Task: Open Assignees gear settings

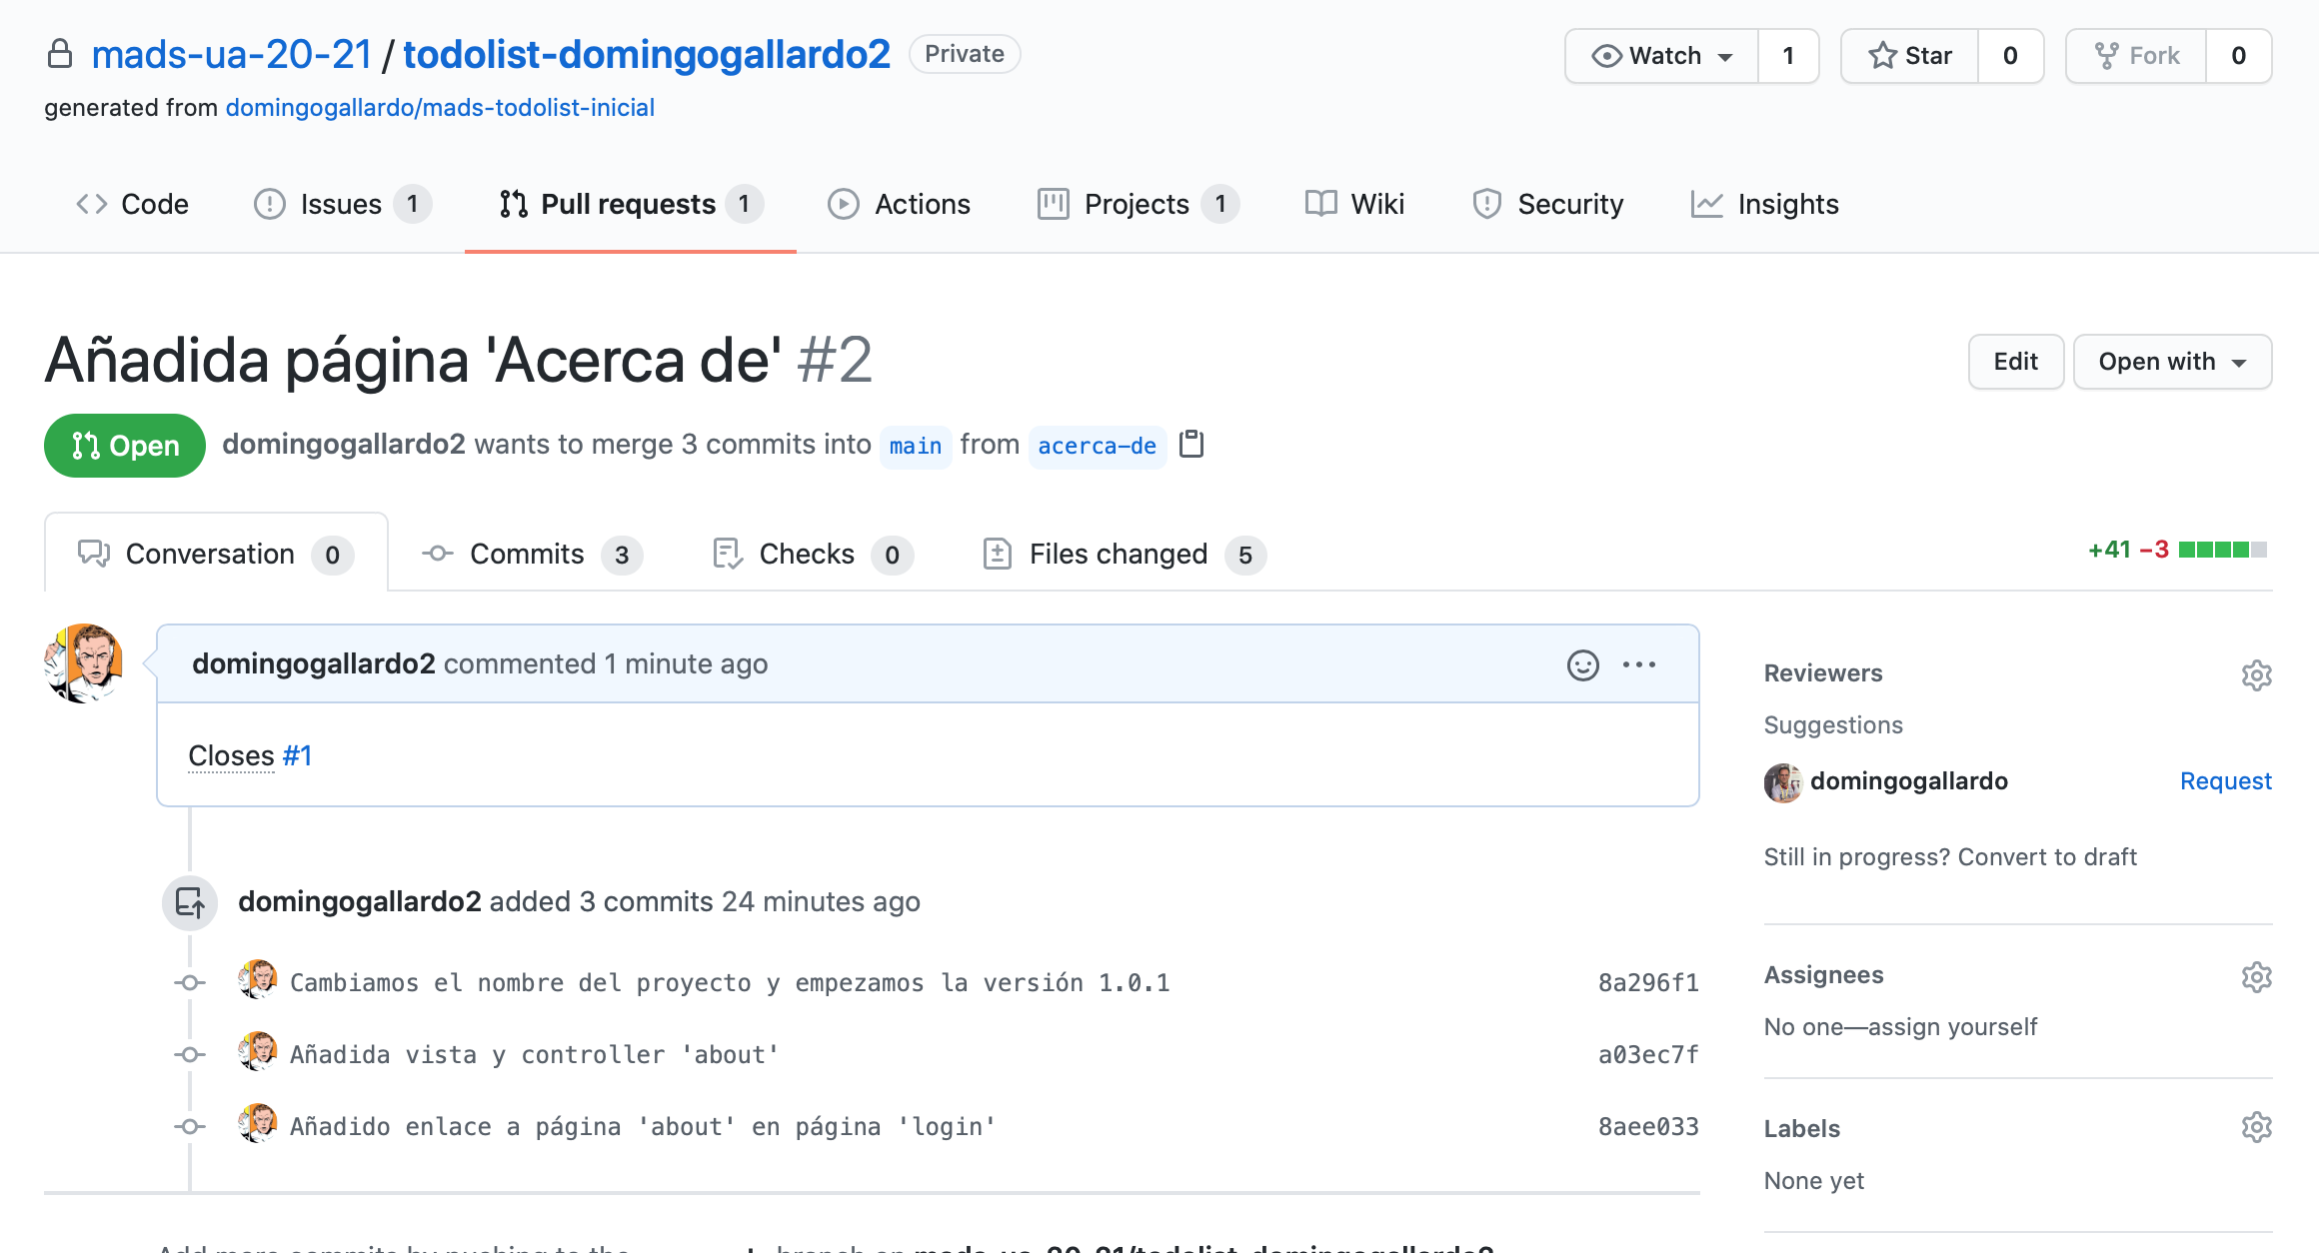Action: click(x=2256, y=976)
